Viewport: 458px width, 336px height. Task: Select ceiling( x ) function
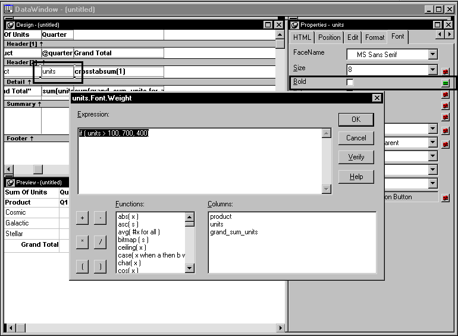131,247
